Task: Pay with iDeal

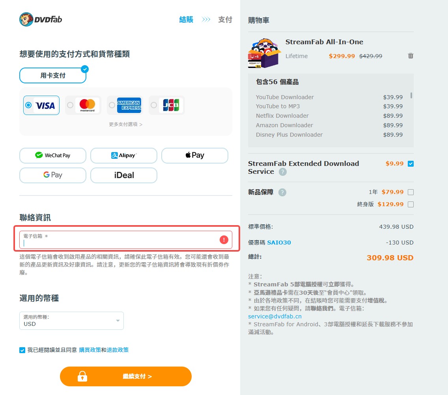Action: 124,175
